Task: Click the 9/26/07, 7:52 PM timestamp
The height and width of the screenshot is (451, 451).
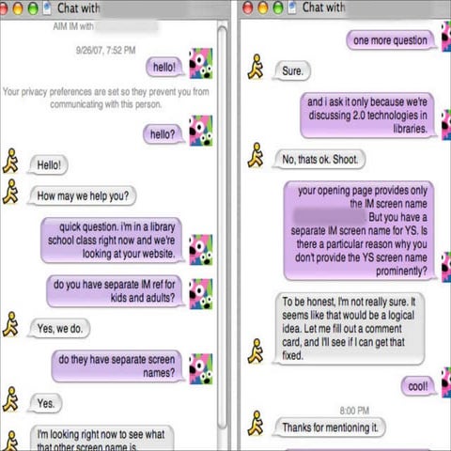Action: [x=105, y=50]
